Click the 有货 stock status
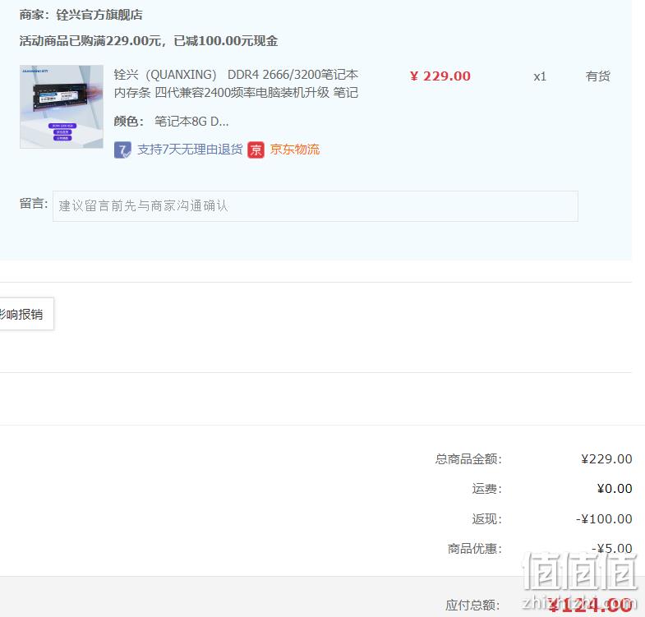Viewport: 645px width, 617px height. click(x=597, y=76)
